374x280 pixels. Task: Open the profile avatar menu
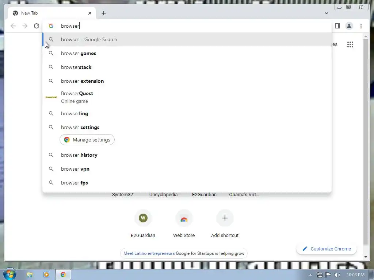[349, 26]
